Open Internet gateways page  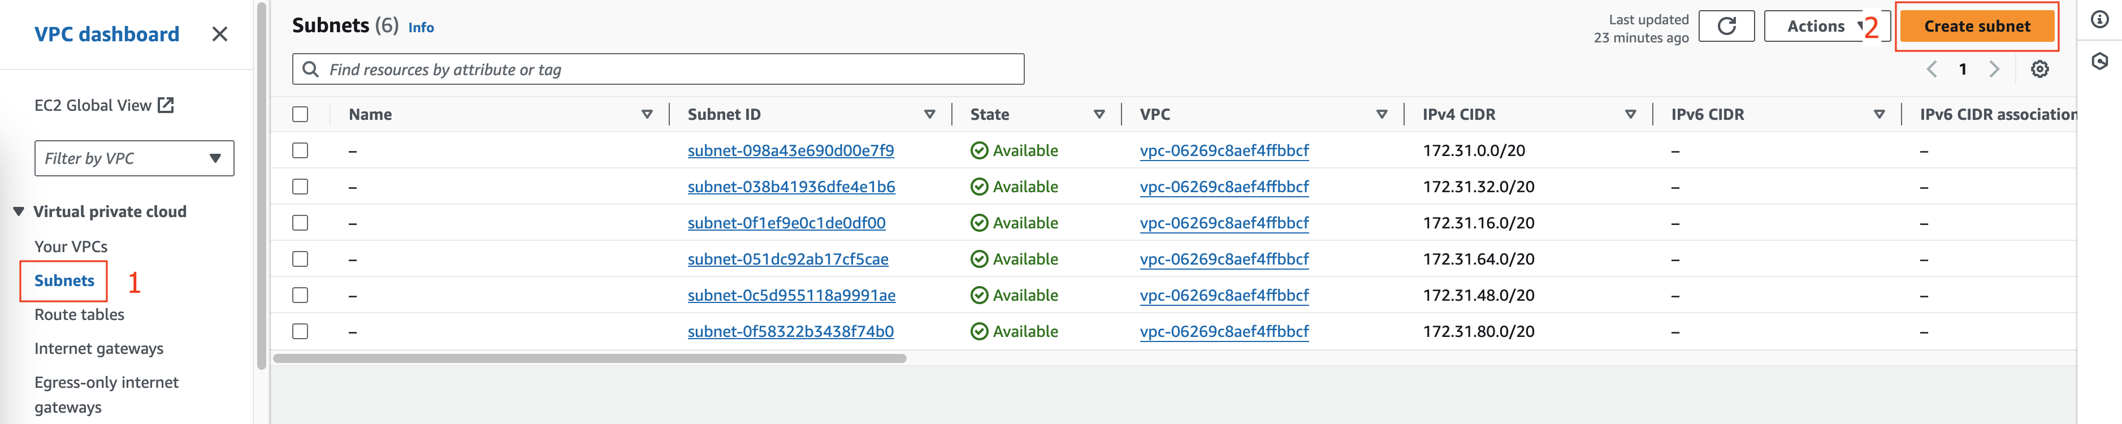click(99, 348)
